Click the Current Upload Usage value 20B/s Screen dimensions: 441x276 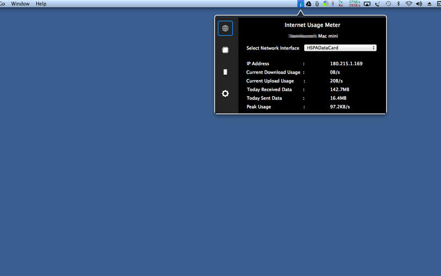tap(336, 81)
